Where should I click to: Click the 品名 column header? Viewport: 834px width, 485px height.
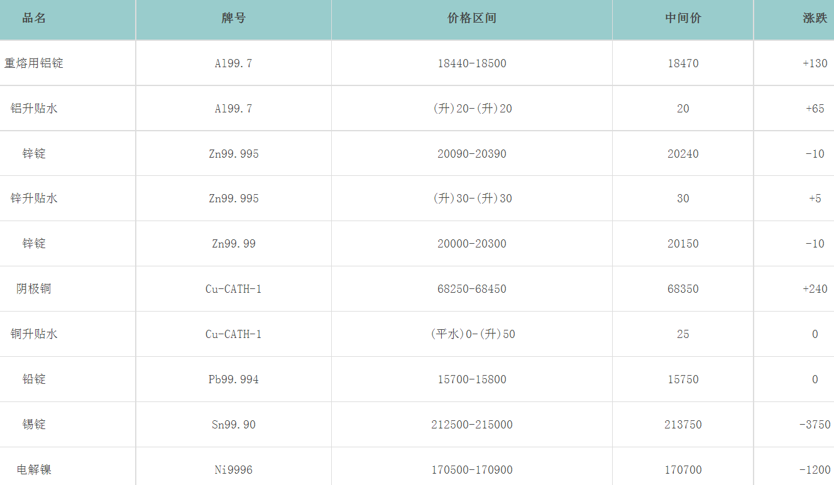34,18
